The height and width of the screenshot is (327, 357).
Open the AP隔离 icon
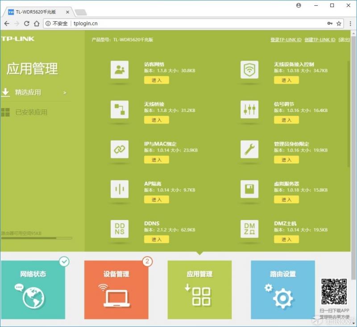pyautogui.click(x=120, y=189)
